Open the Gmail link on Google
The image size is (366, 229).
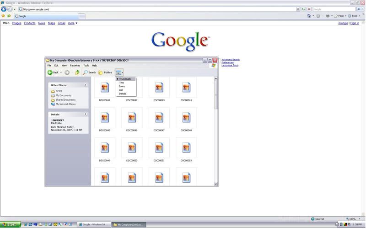61,23
